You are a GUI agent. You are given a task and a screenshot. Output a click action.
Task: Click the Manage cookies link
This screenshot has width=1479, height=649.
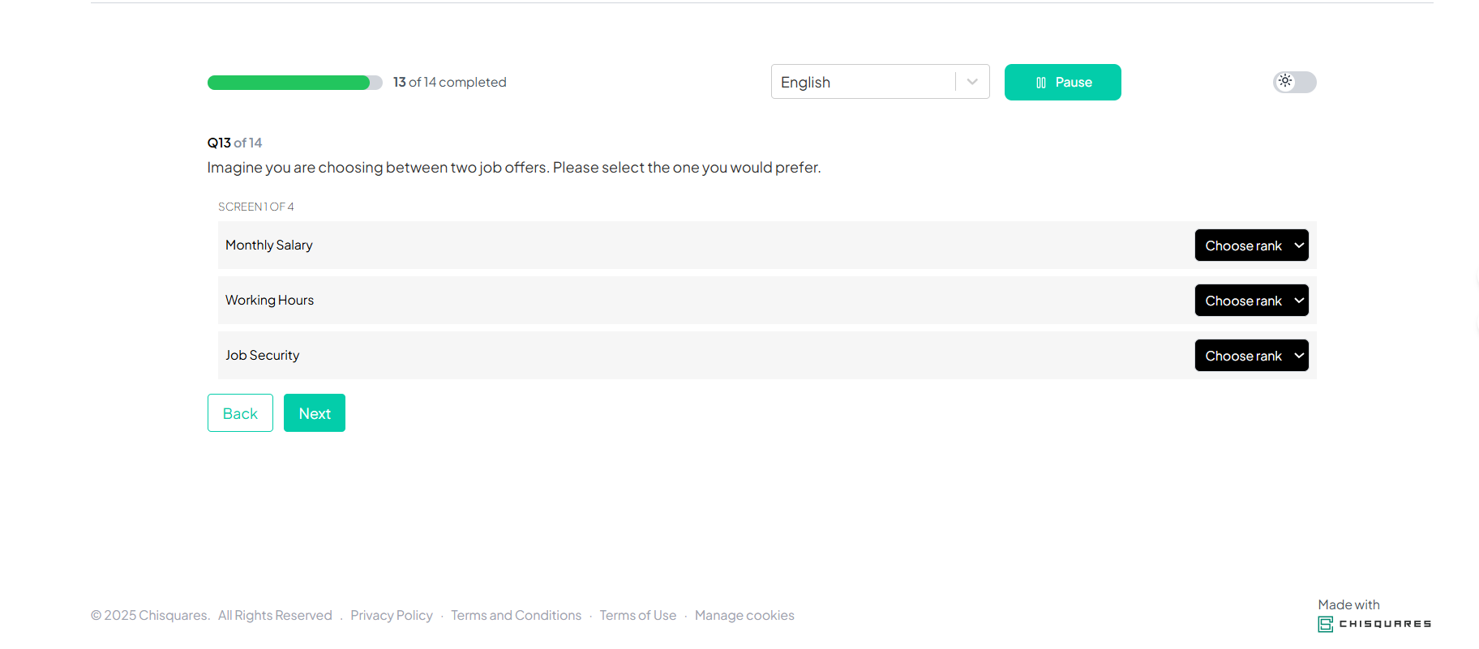(744, 616)
